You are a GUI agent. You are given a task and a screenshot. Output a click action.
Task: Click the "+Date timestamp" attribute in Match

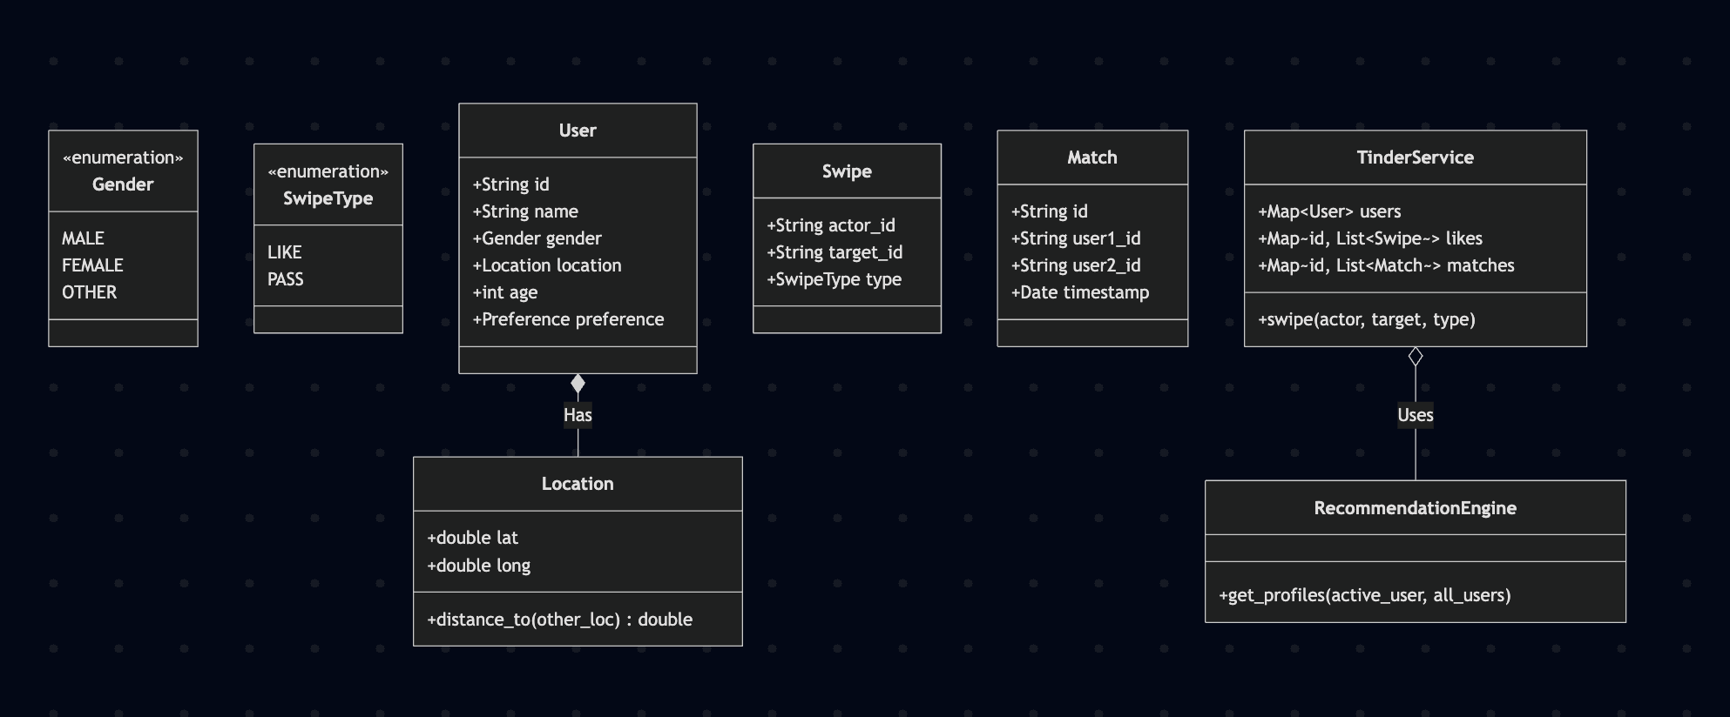(x=1079, y=292)
